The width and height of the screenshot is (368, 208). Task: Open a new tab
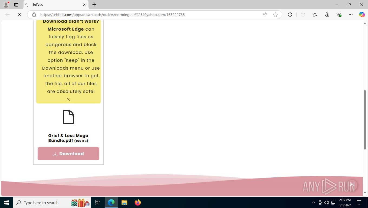pyautogui.click(x=94, y=5)
